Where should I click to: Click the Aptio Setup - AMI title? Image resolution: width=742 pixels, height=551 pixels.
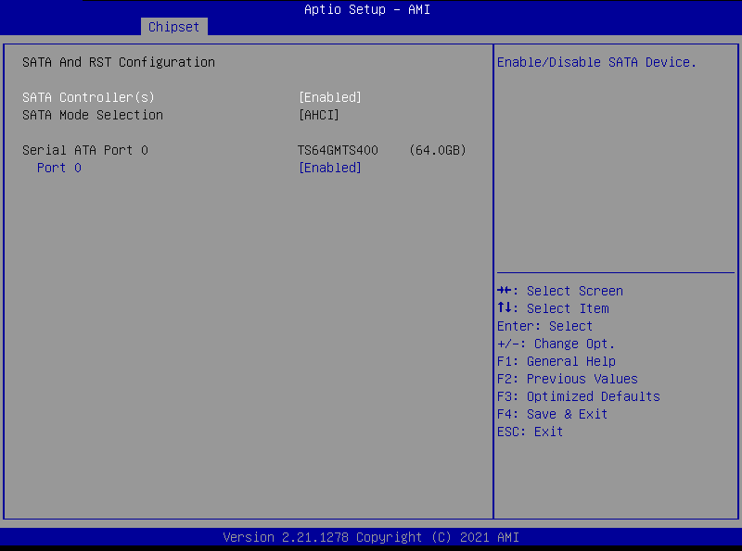click(x=367, y=9)
